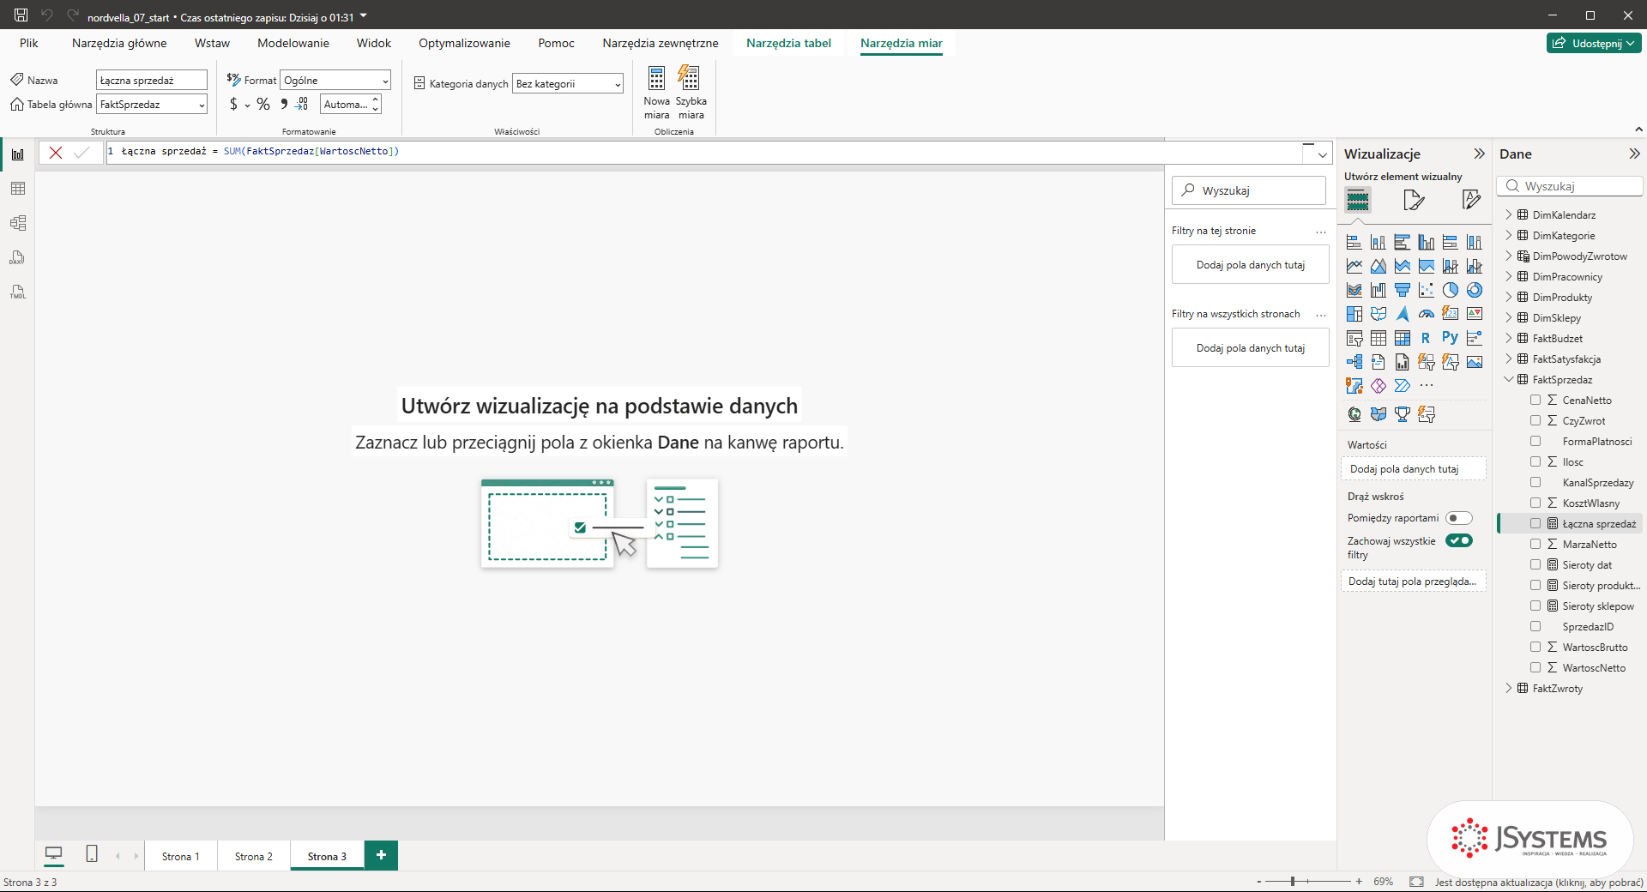Open Model view in left sidebar
Image resolution: width=1647 pixels, height=892 pixels.
tap(17, 223)
